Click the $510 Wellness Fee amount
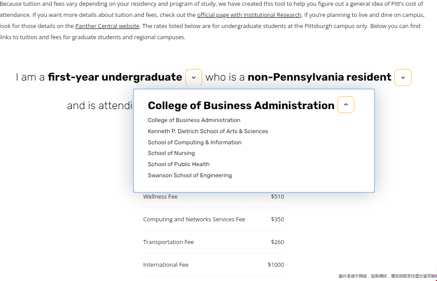This screenshot has height=281, width=437. (x=278, y=196)
